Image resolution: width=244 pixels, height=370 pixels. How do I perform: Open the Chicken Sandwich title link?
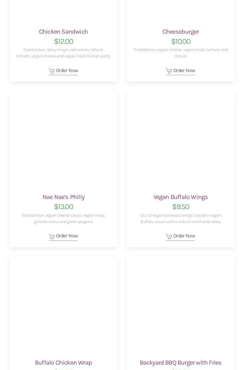click(x=63, y=32)
